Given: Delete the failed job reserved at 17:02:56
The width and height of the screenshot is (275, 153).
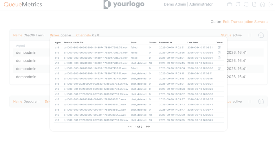Looking at the screenshot, I should pyautogui.click(x=219, y=53).
